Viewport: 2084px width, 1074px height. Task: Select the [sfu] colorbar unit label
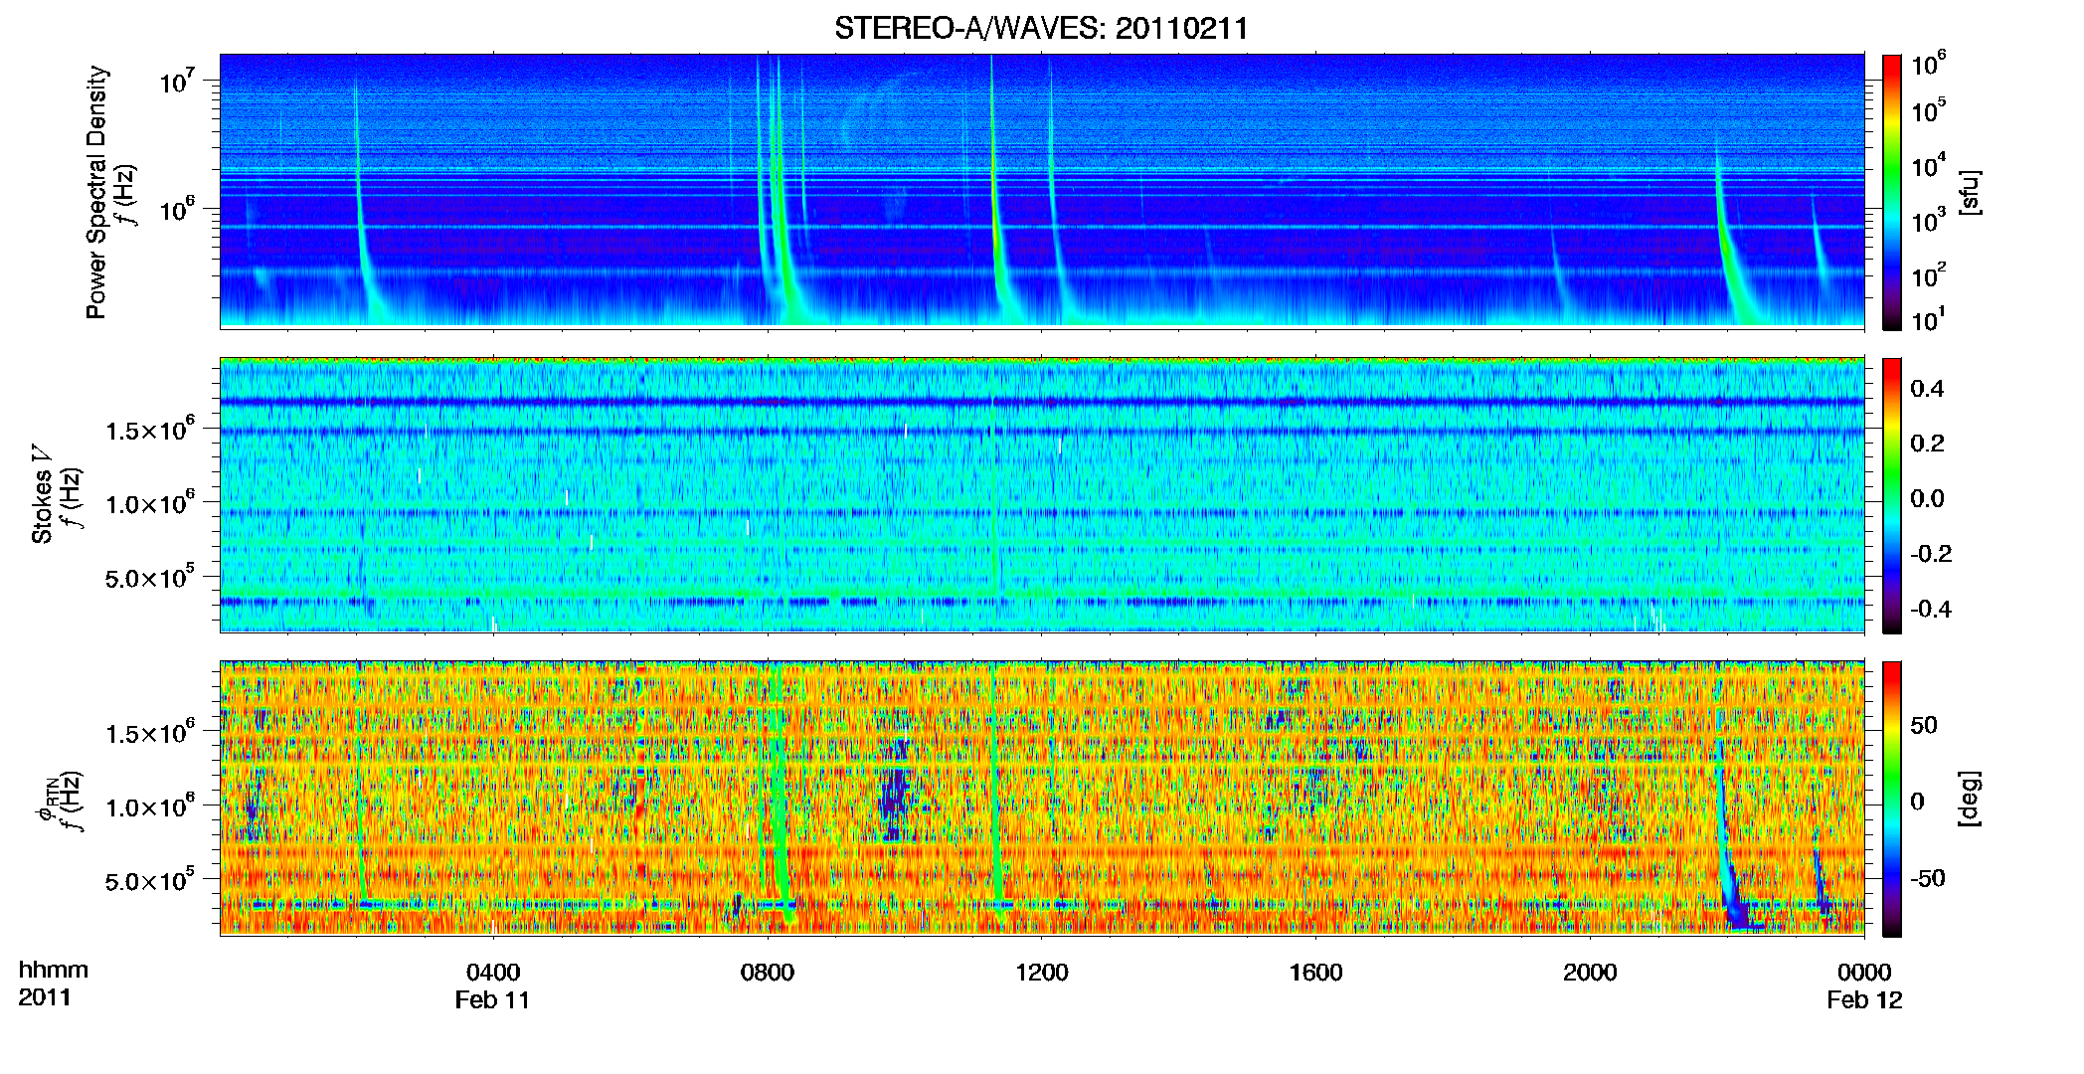(1970, 193)
